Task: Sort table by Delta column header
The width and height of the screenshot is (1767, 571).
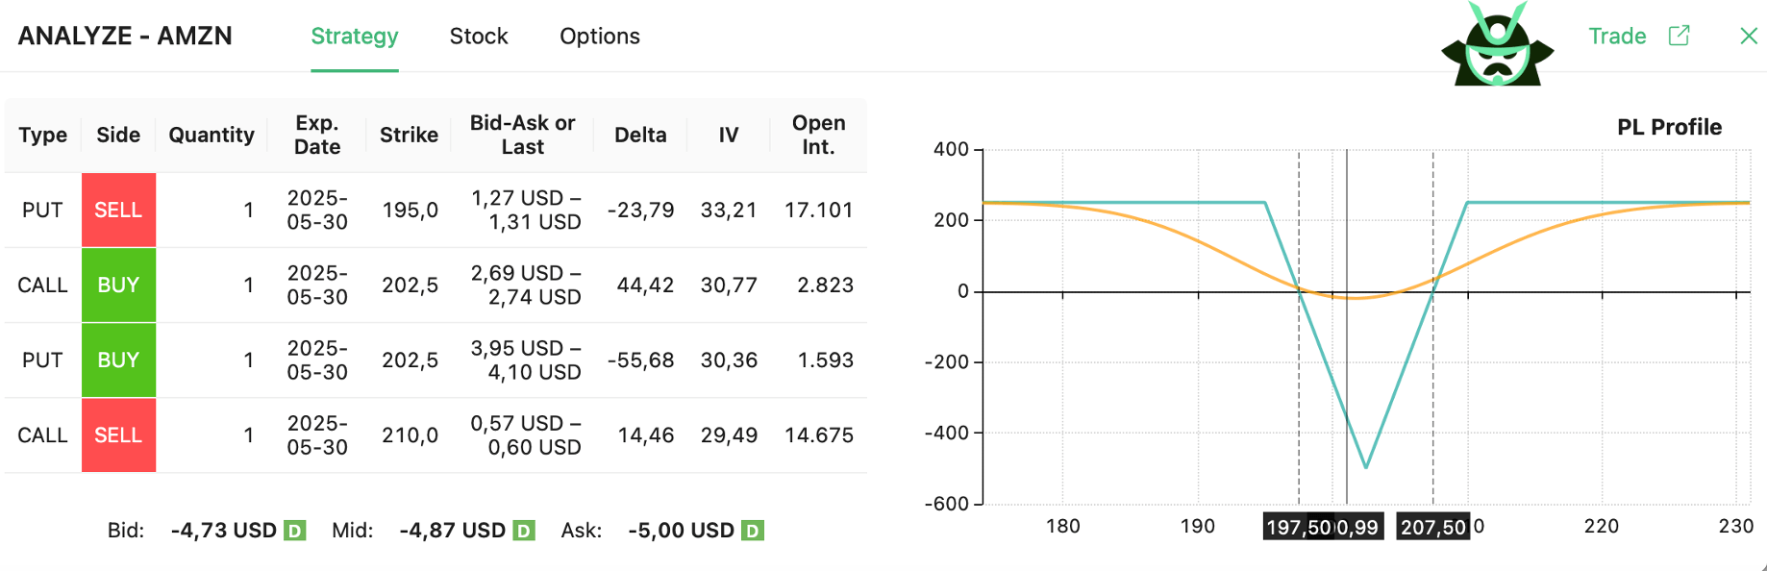Action: pyautogui.click(x=640, y=135)
